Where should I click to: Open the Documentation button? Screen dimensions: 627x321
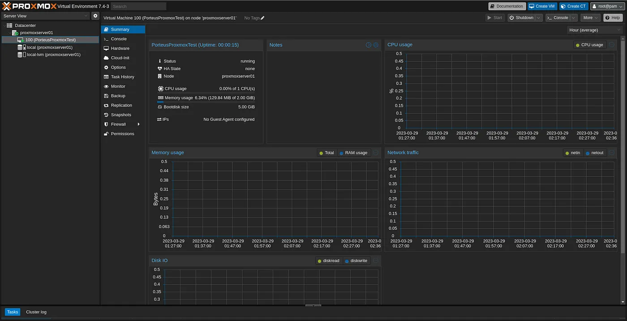coord(507,6)
